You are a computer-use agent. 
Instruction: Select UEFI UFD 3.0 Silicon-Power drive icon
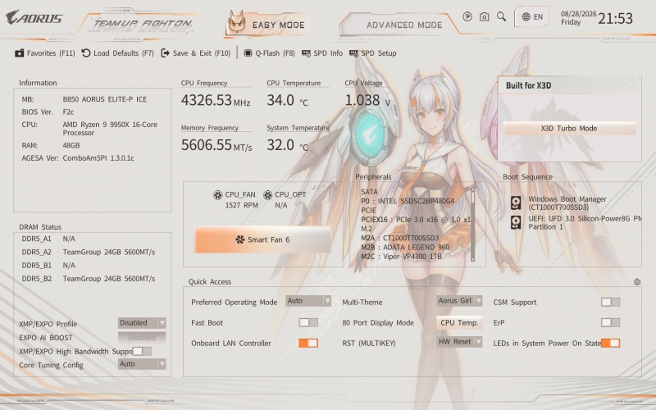coord(516,222)
